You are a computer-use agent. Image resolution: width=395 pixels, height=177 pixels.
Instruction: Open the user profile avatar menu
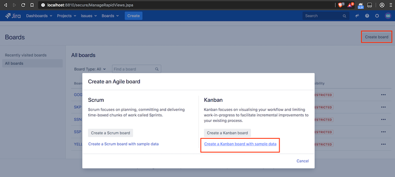388,16
